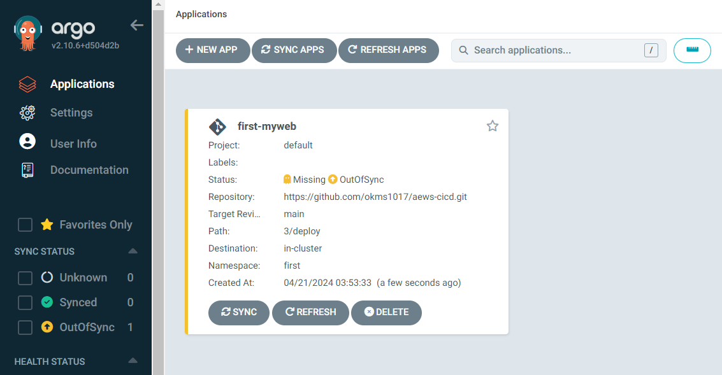722x375 pixels.
Task: Click the scrollbar up arrow
Action: tap(158, 4)
